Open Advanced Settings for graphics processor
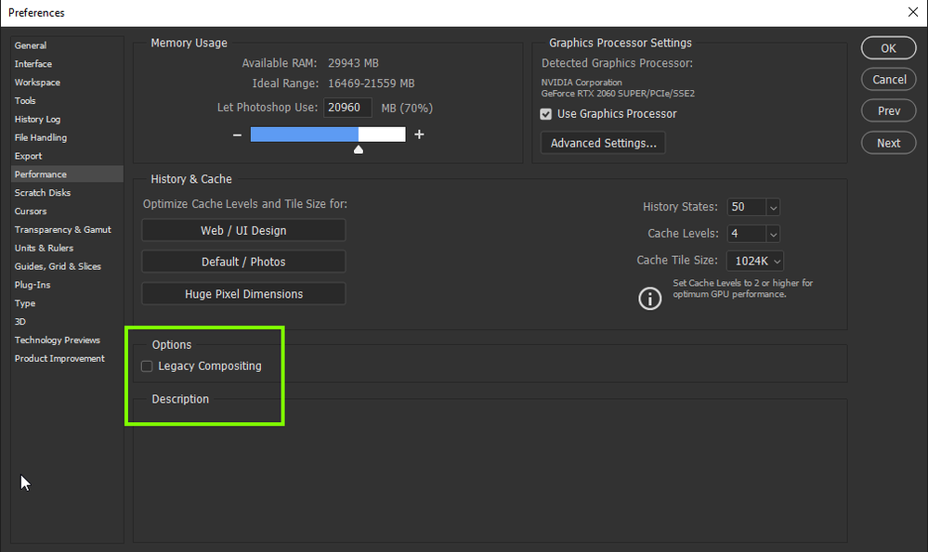928x552 pixels. pos(603,143)
